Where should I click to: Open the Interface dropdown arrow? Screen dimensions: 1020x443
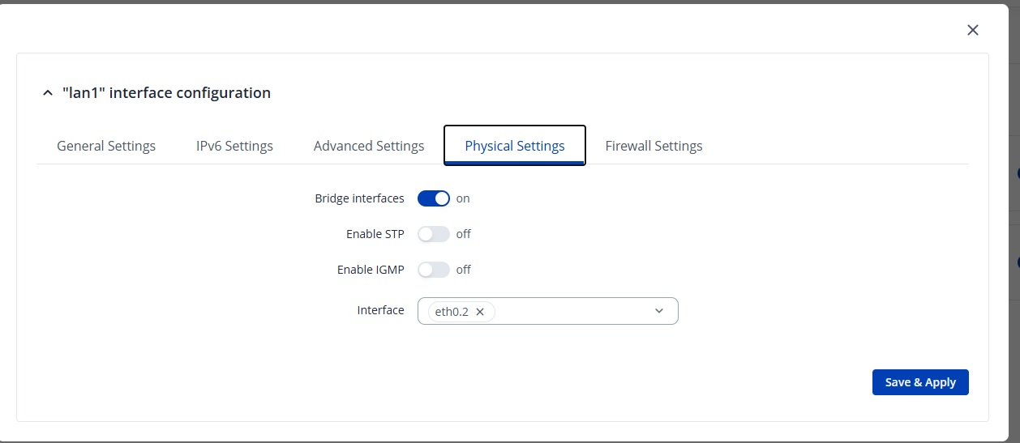coord(659,311)
